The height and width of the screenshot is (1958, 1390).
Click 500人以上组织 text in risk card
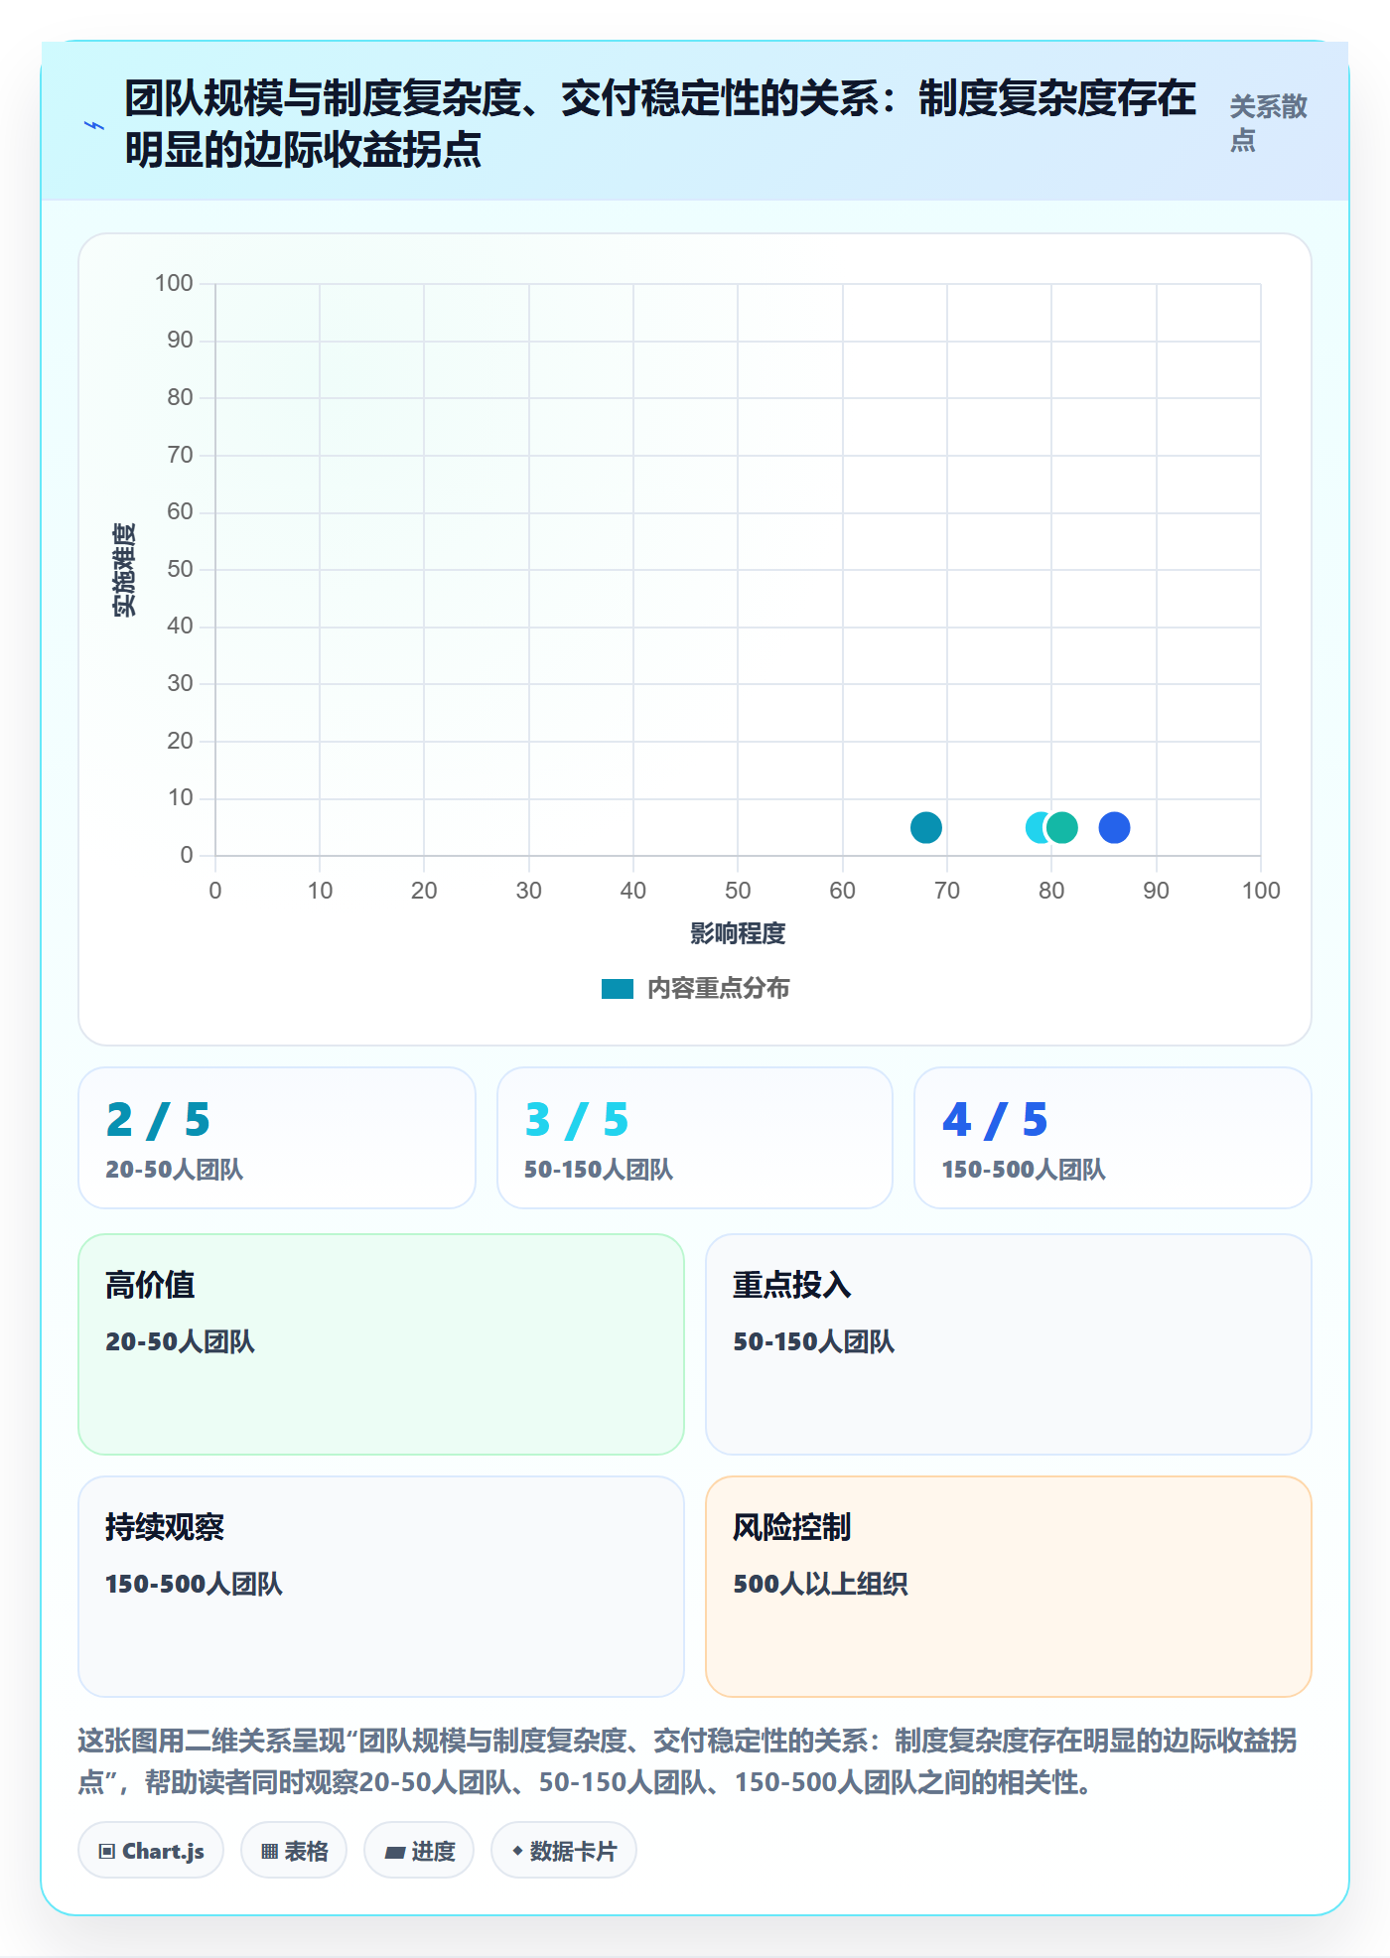[820, 1584]
